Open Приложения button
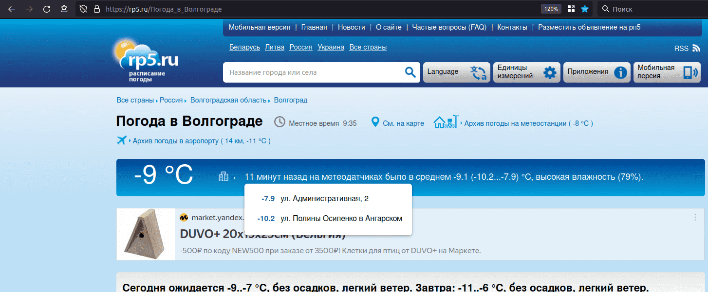This screenshot has height=292, width=708. tap(597, 72)
